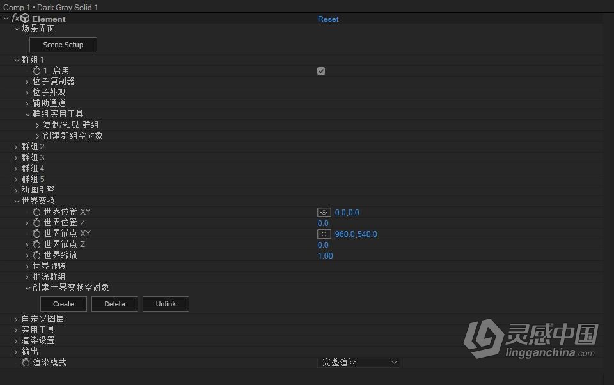Click the Unlink button
This screenshot has height=385, width=614.
tap(166, 304)
